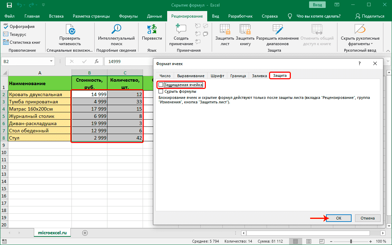Open the Thesaurus (Тезаурус) tool

pyautogui.click(x=6, y=34)
